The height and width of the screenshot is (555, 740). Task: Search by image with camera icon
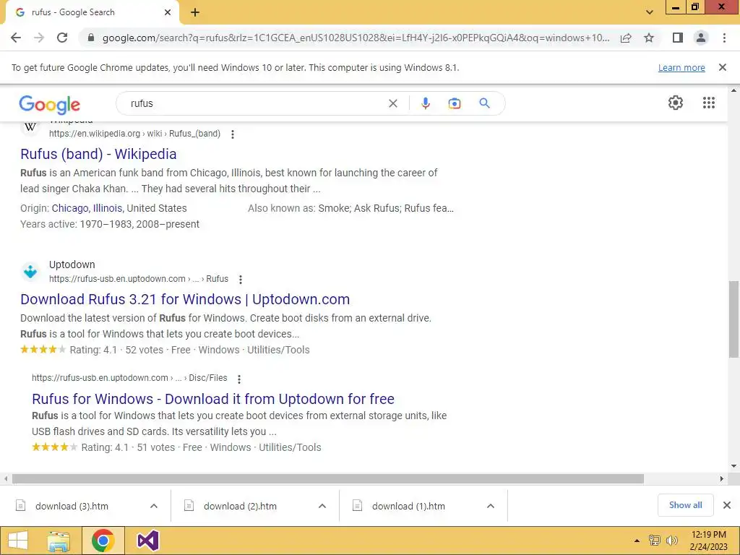(455, 103)
